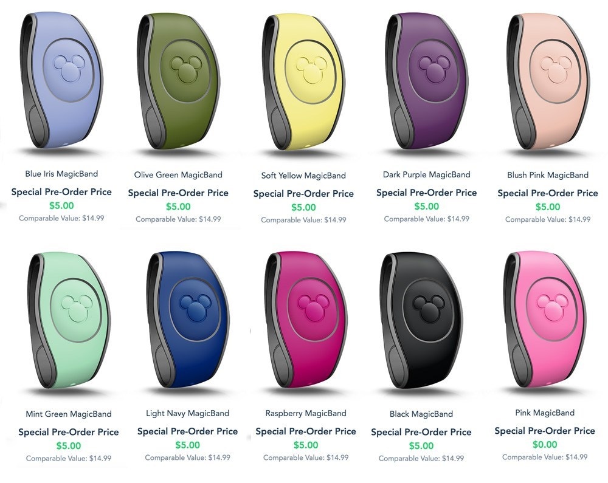Click the $5.00 price under Black MagicBand

click(421, 446)
